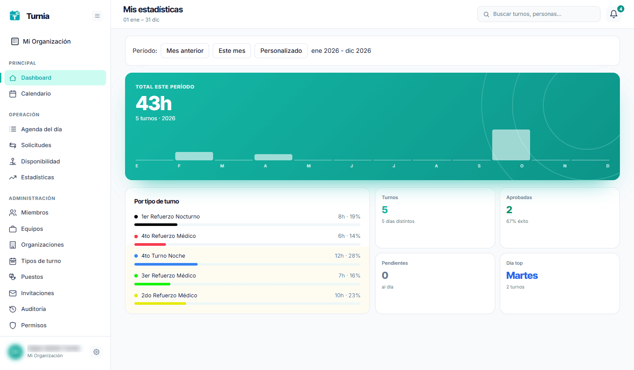
Task: Open Mi Organización organization selector
Action: (55, 41)
